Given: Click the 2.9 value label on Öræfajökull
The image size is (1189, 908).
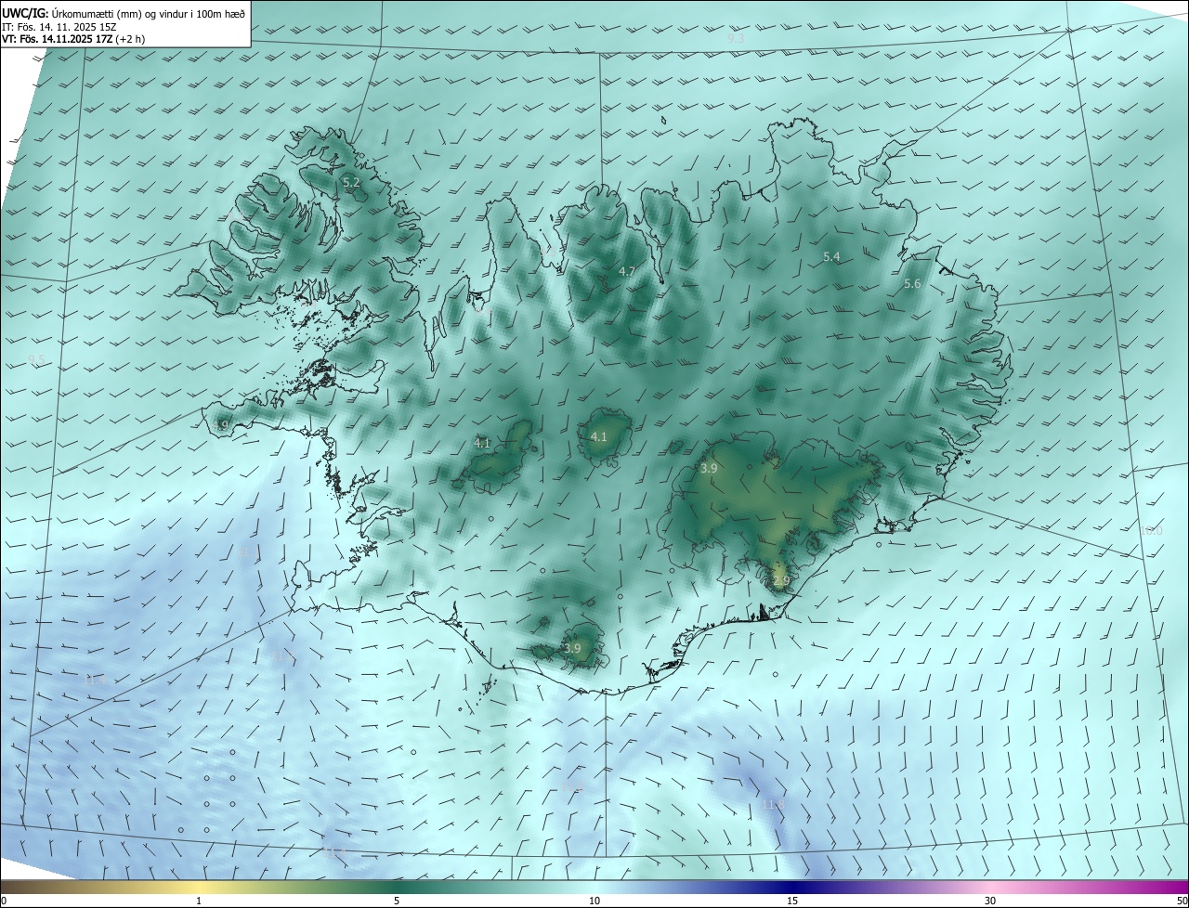Looking at the screenshot, I should click(781, 581).
